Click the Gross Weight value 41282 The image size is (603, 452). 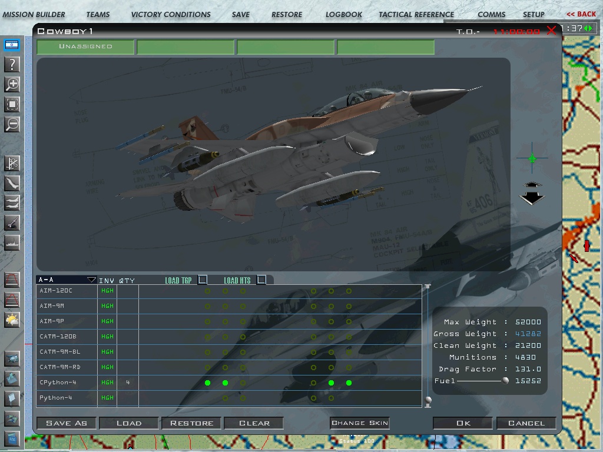(528, 334)
